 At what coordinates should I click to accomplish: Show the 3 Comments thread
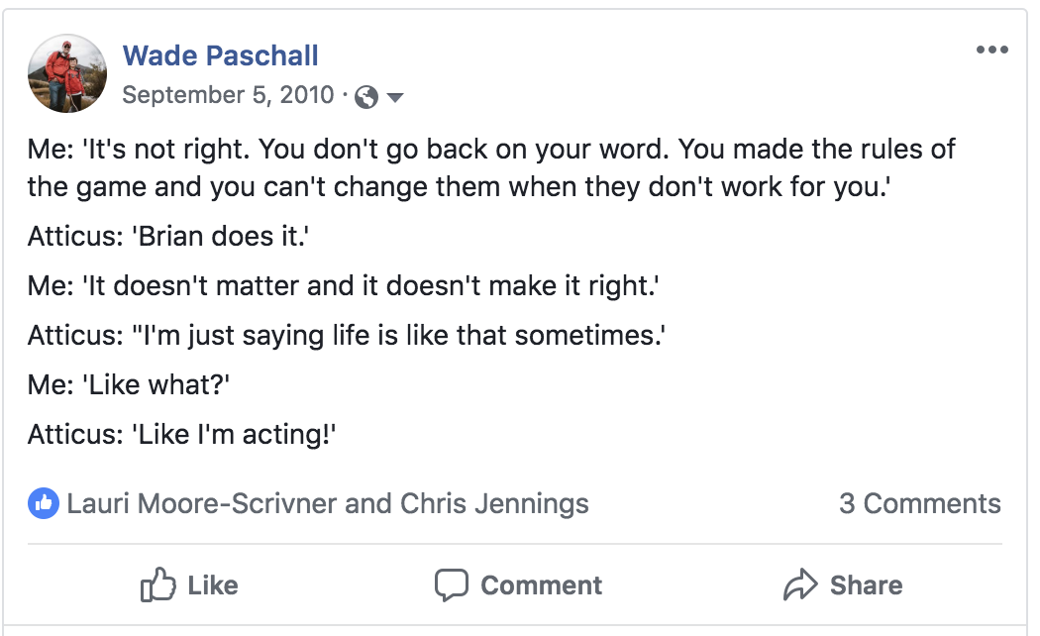(x=920, y=504)
